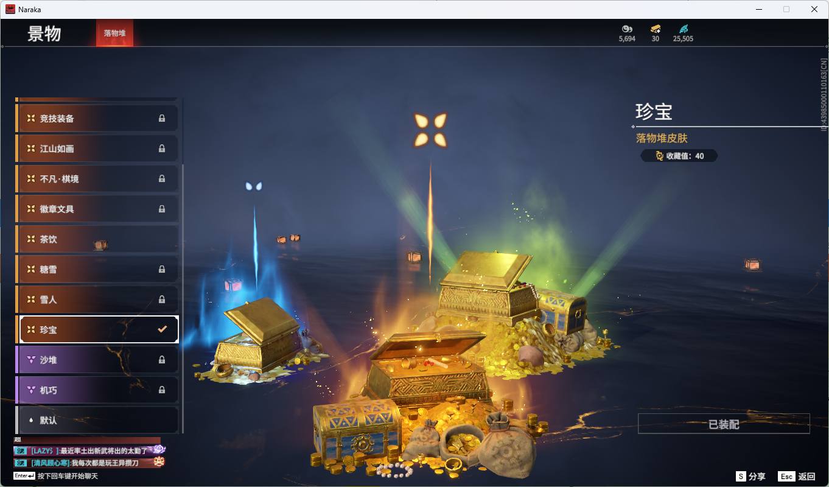Click the 5,694 currency amount
Image resolution: width=829 pixels, height=487 pixels.
[x=627, y=38]
